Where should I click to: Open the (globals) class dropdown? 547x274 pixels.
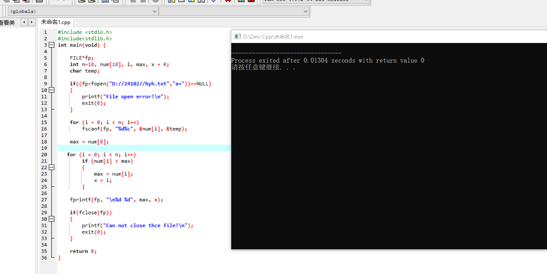(x=83, y=11)
